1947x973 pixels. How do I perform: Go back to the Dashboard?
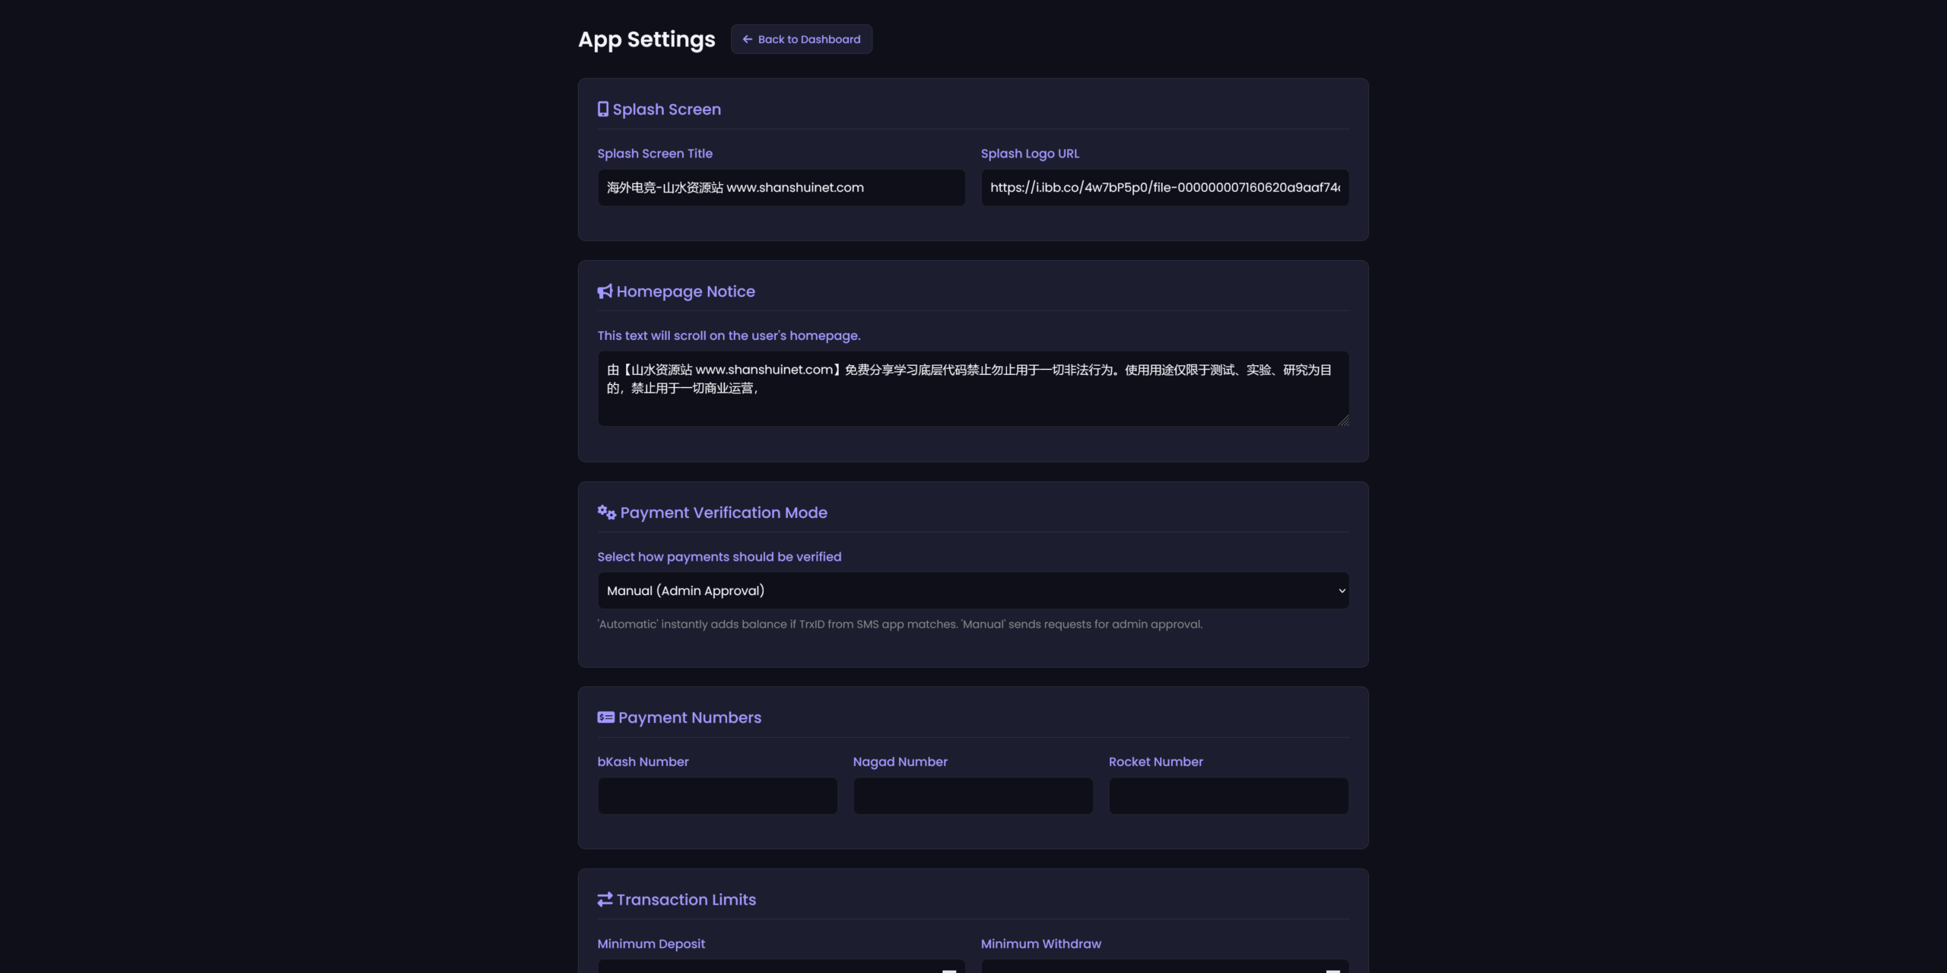[801, 40]
